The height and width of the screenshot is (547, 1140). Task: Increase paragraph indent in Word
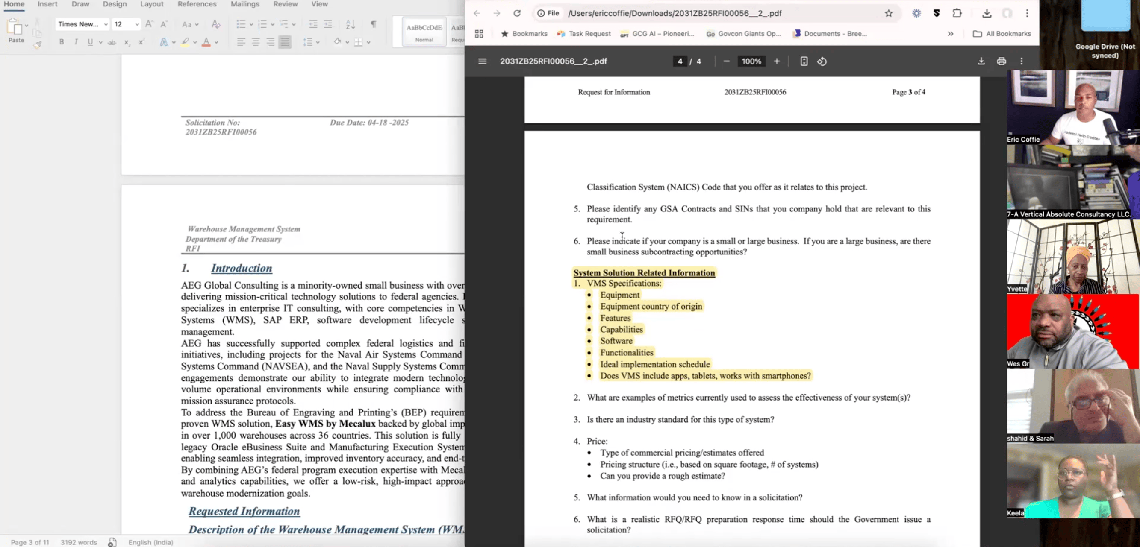click(328, 24)
